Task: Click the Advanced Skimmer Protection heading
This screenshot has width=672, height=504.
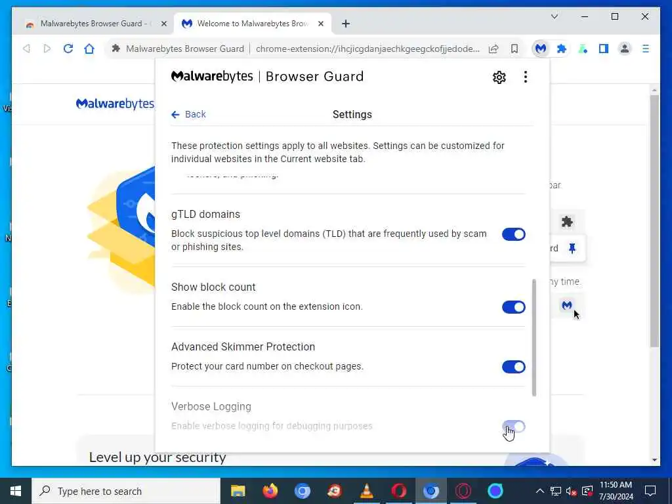Action: pyautogui.click(x=243, y=346)
